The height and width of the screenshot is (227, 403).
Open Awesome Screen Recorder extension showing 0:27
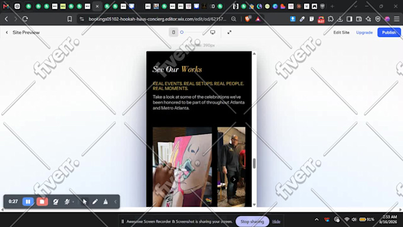click(321, 20)
